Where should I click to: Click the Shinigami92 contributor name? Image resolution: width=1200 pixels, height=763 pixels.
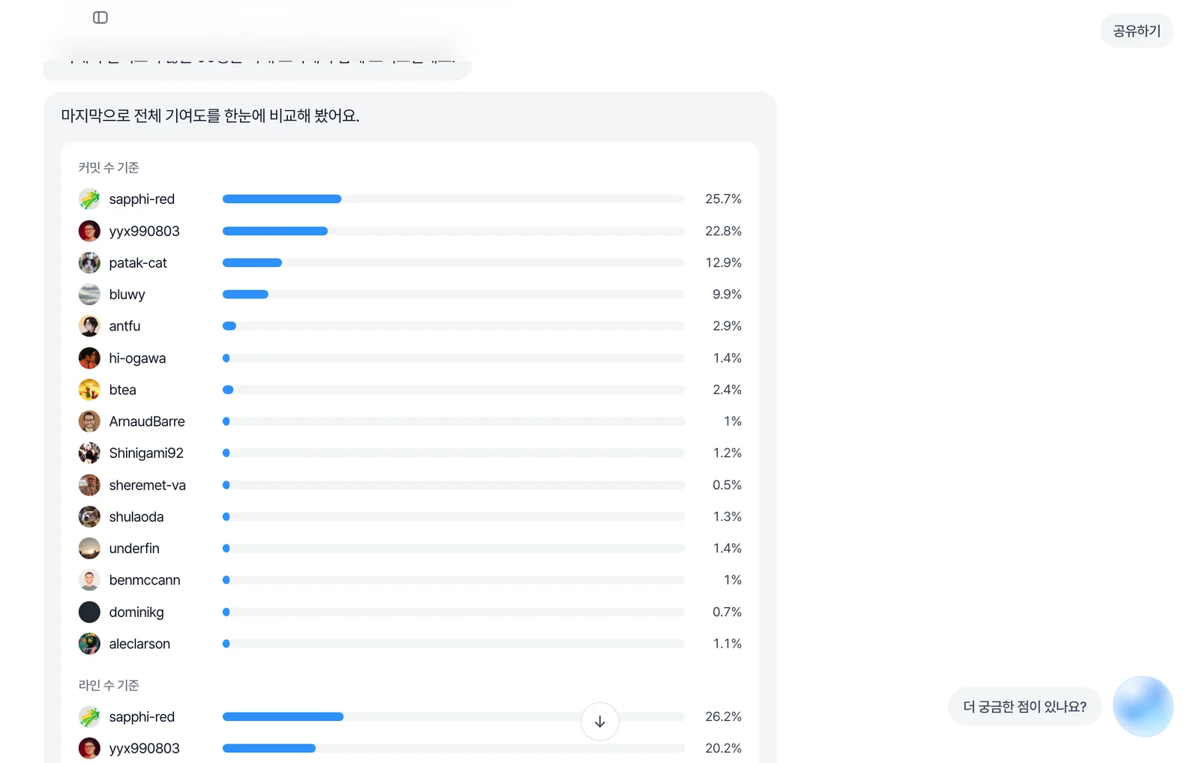tap(146, 453)
